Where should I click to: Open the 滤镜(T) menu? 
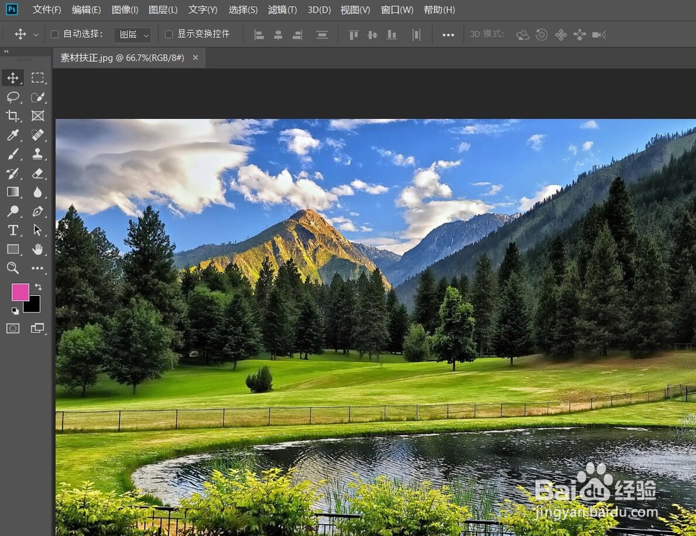click(x=283, y=10)
